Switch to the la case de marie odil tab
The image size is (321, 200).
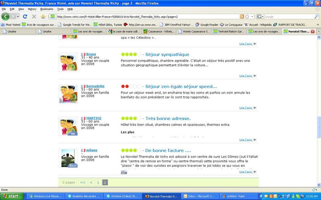tap(124, 32)
